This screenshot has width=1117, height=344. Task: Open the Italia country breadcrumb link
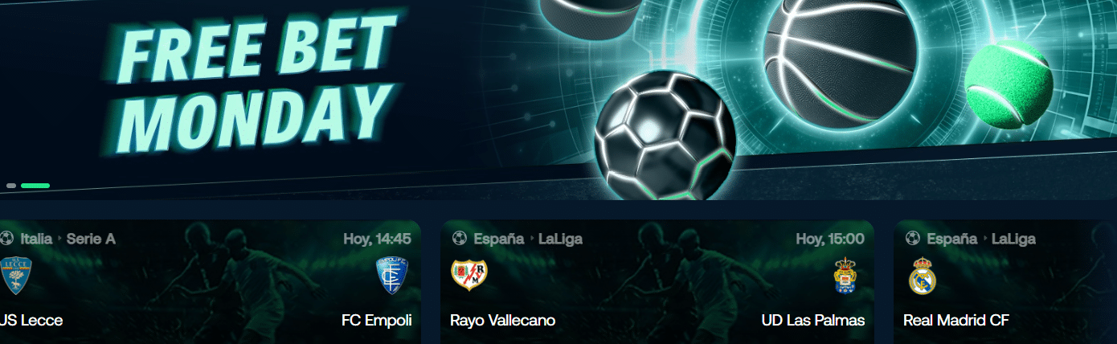[37, 239]
